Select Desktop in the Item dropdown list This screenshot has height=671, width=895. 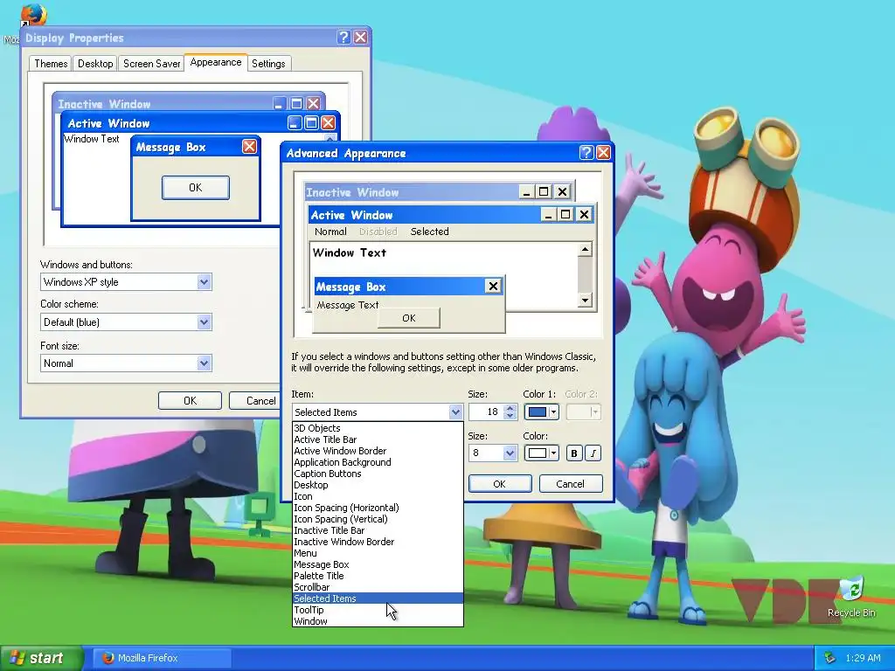(x=378, y=485)
